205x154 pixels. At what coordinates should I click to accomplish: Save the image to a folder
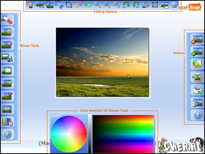(197, 64)
